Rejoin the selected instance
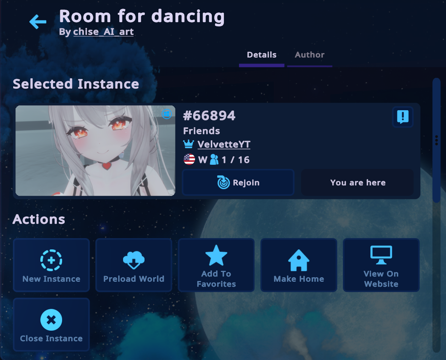446x360 pixels. tap(238, 182)
